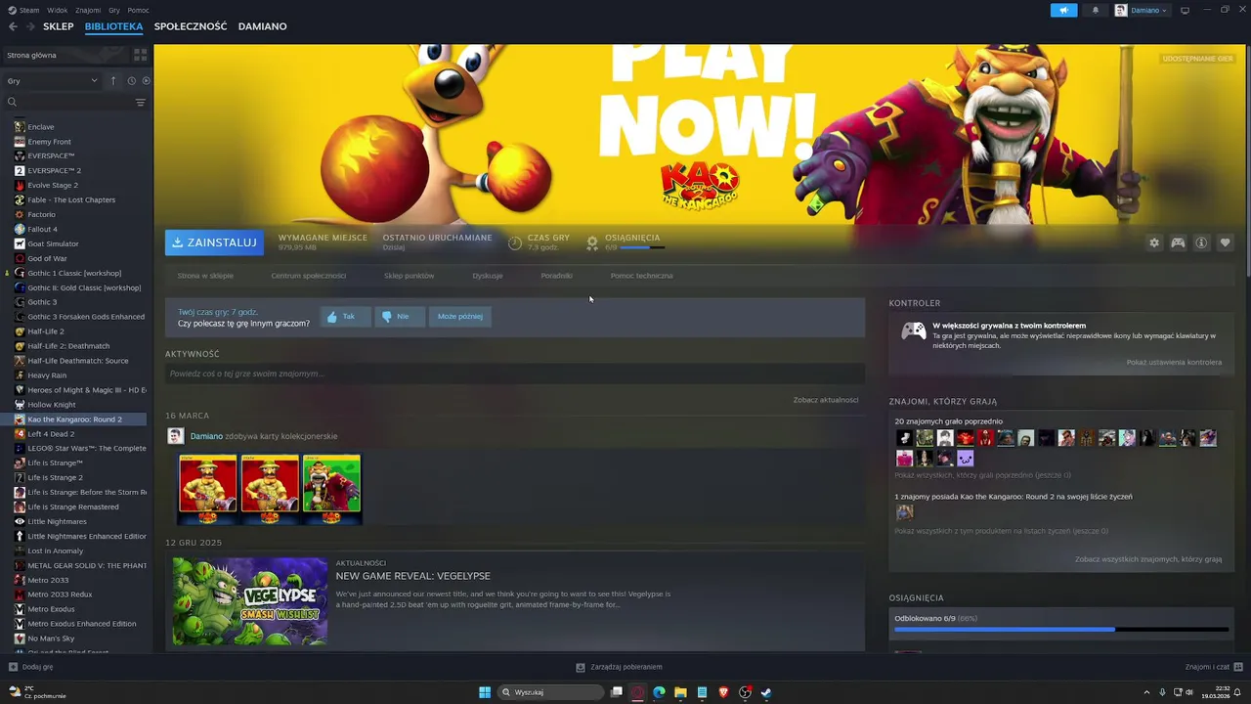This screenshot has height=704, width=1251.
Task: Launch File Explorer from the taskbar
Action: pyautogui.click(x=680, y=692)
